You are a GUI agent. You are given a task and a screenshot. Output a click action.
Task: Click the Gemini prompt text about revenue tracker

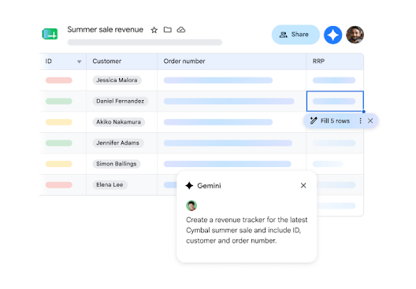(247, 230)
